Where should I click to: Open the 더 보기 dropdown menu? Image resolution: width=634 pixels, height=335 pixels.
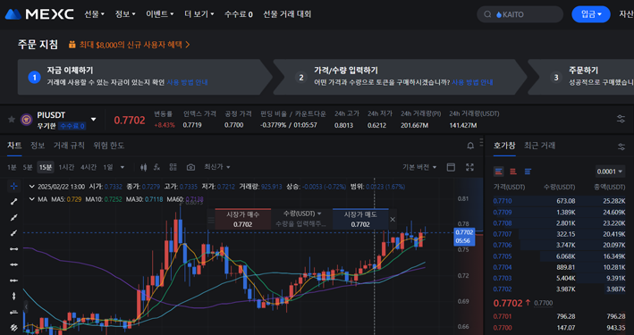tap(199, 14)
